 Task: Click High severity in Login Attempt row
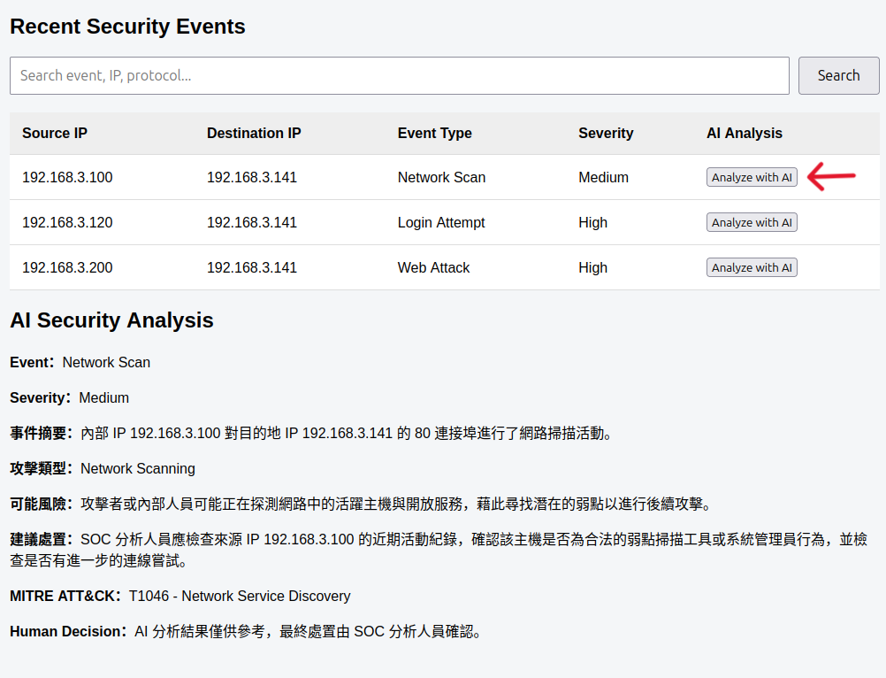592,222
